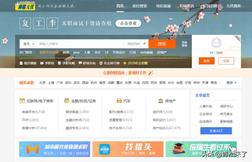The width and height of the screenshot is (252, 162).
Task: Open 名企排行榜 ranking shortcut
Action: [x=109, y=63]
